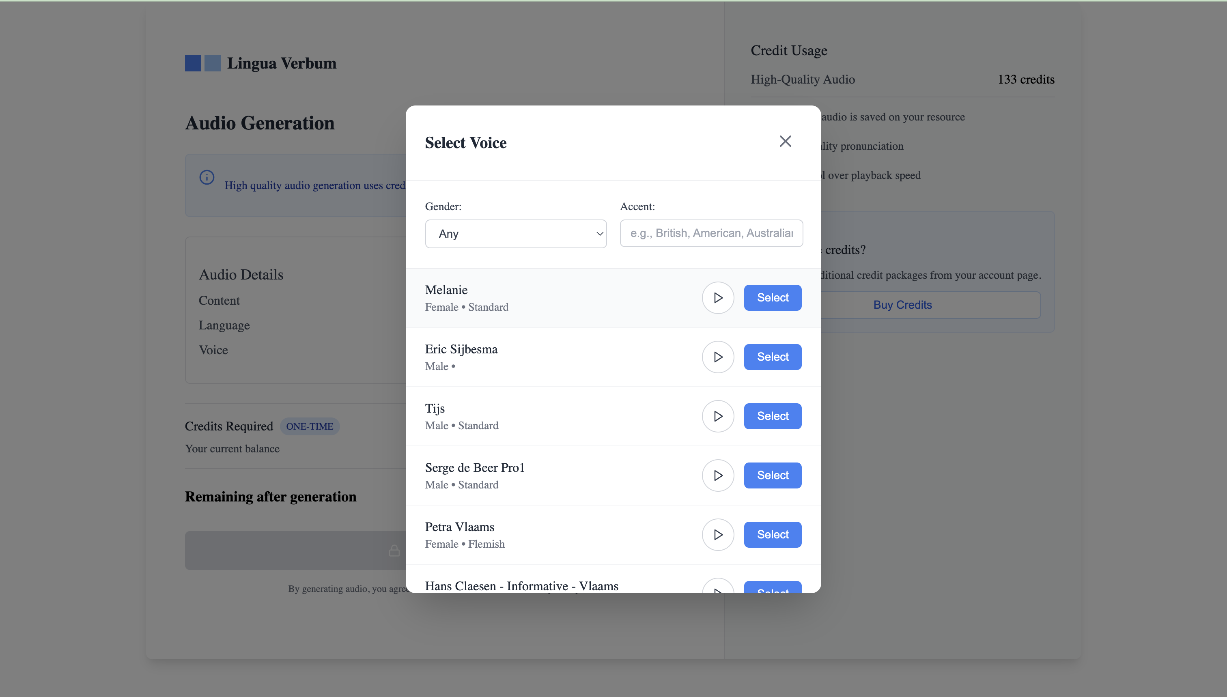Click the Audio Generation heading
Viewport: 1227px width, 697px height.
pyautogui.click(x=259, y=123)
